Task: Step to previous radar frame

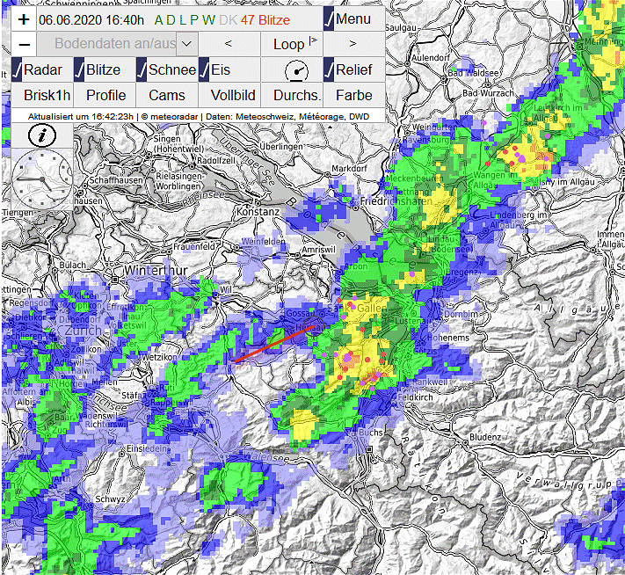Action: point(229,44)
